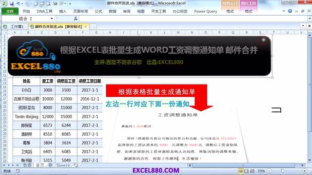This screenshot has width=312, height=175.
Task: Select the 10000 original salary cell
Action: pyautogui.click(x=48, y=99)
